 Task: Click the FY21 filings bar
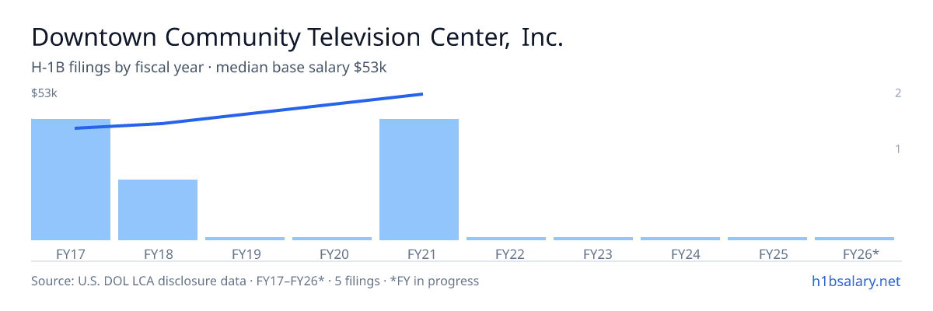(419, 180)
